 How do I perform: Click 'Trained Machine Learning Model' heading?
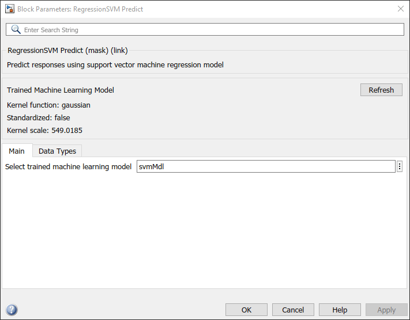[61, 90]
